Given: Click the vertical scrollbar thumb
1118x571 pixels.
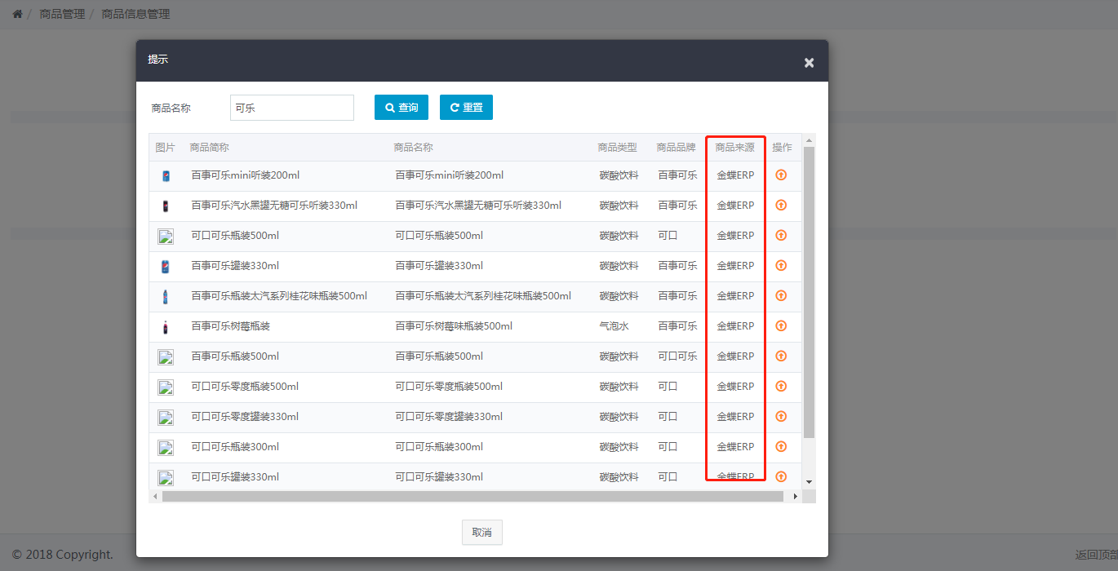Looking at the screenshot, I should coord(809,292).
